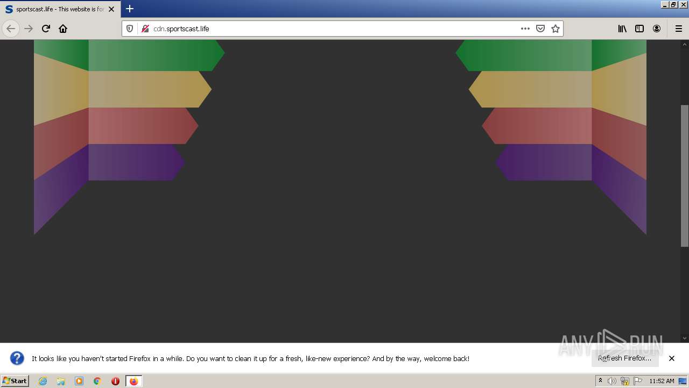The height and width of the screenshot is (388, 689).
Task: Go forward to the next page
Action: pos(29,29)
